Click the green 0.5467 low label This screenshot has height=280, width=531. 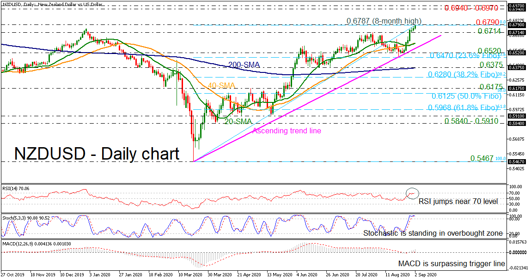coord(482,158)
